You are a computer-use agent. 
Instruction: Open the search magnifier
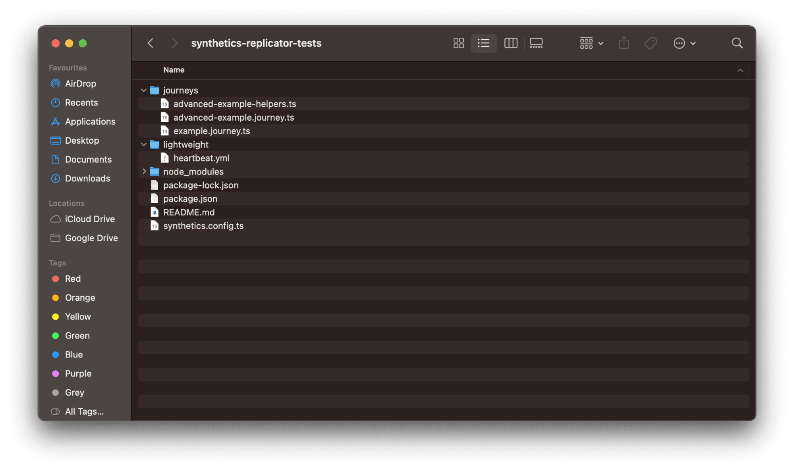coord(737,43)
